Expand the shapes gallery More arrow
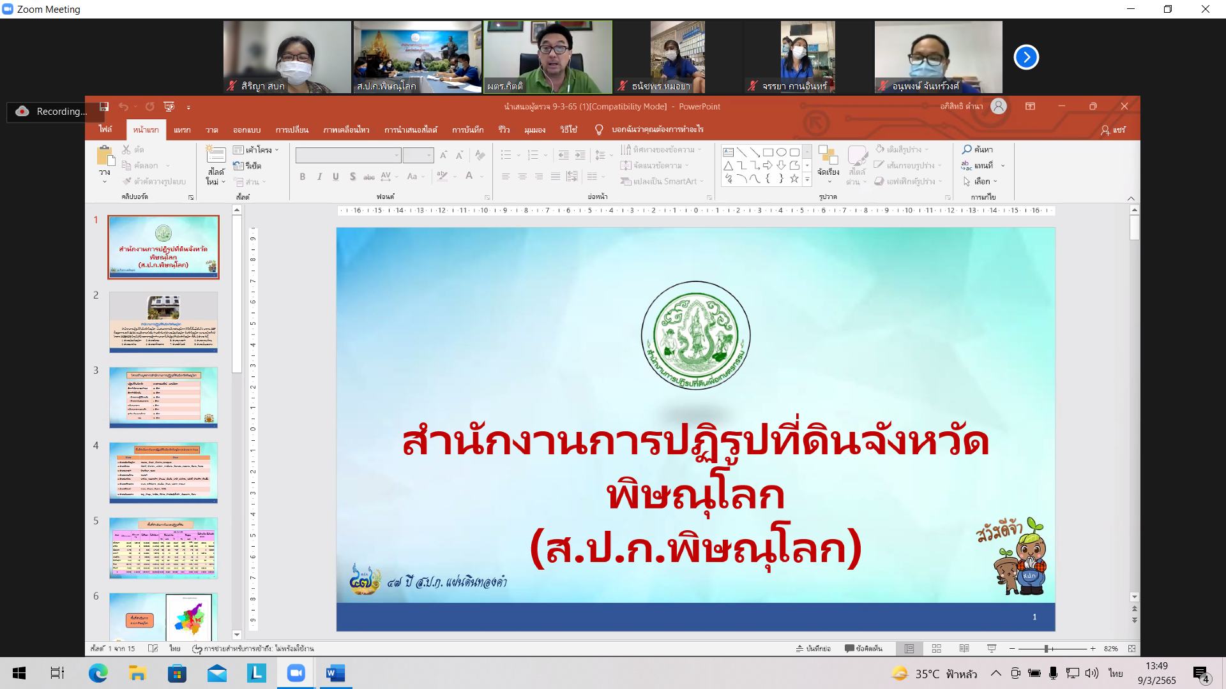1226x689 pixels. 807,180
